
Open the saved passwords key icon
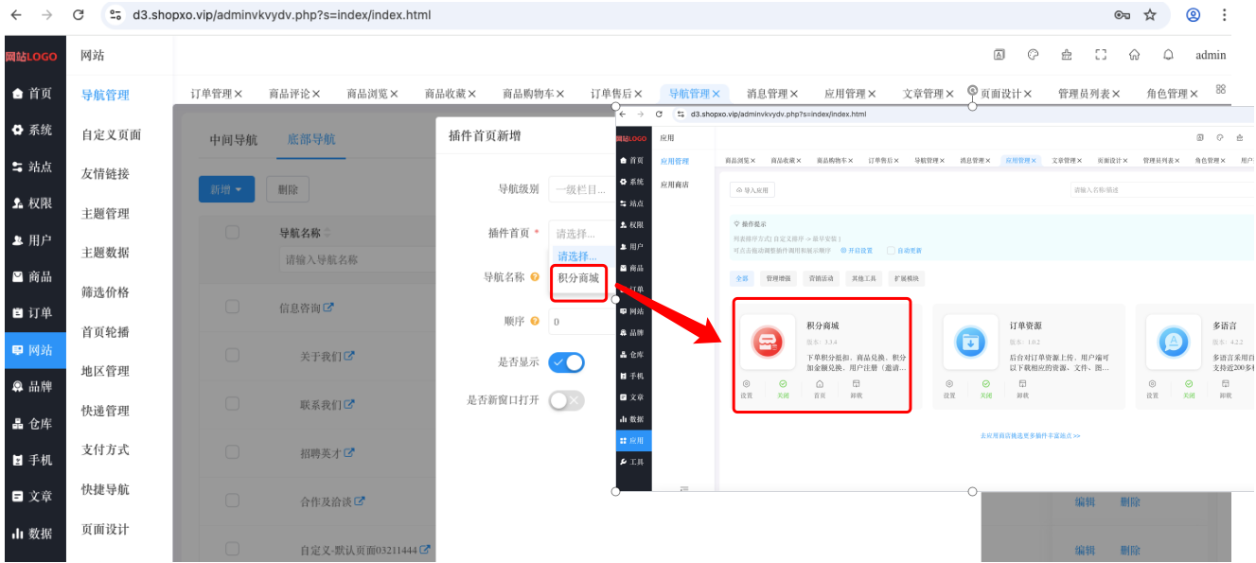(1123, 15)
